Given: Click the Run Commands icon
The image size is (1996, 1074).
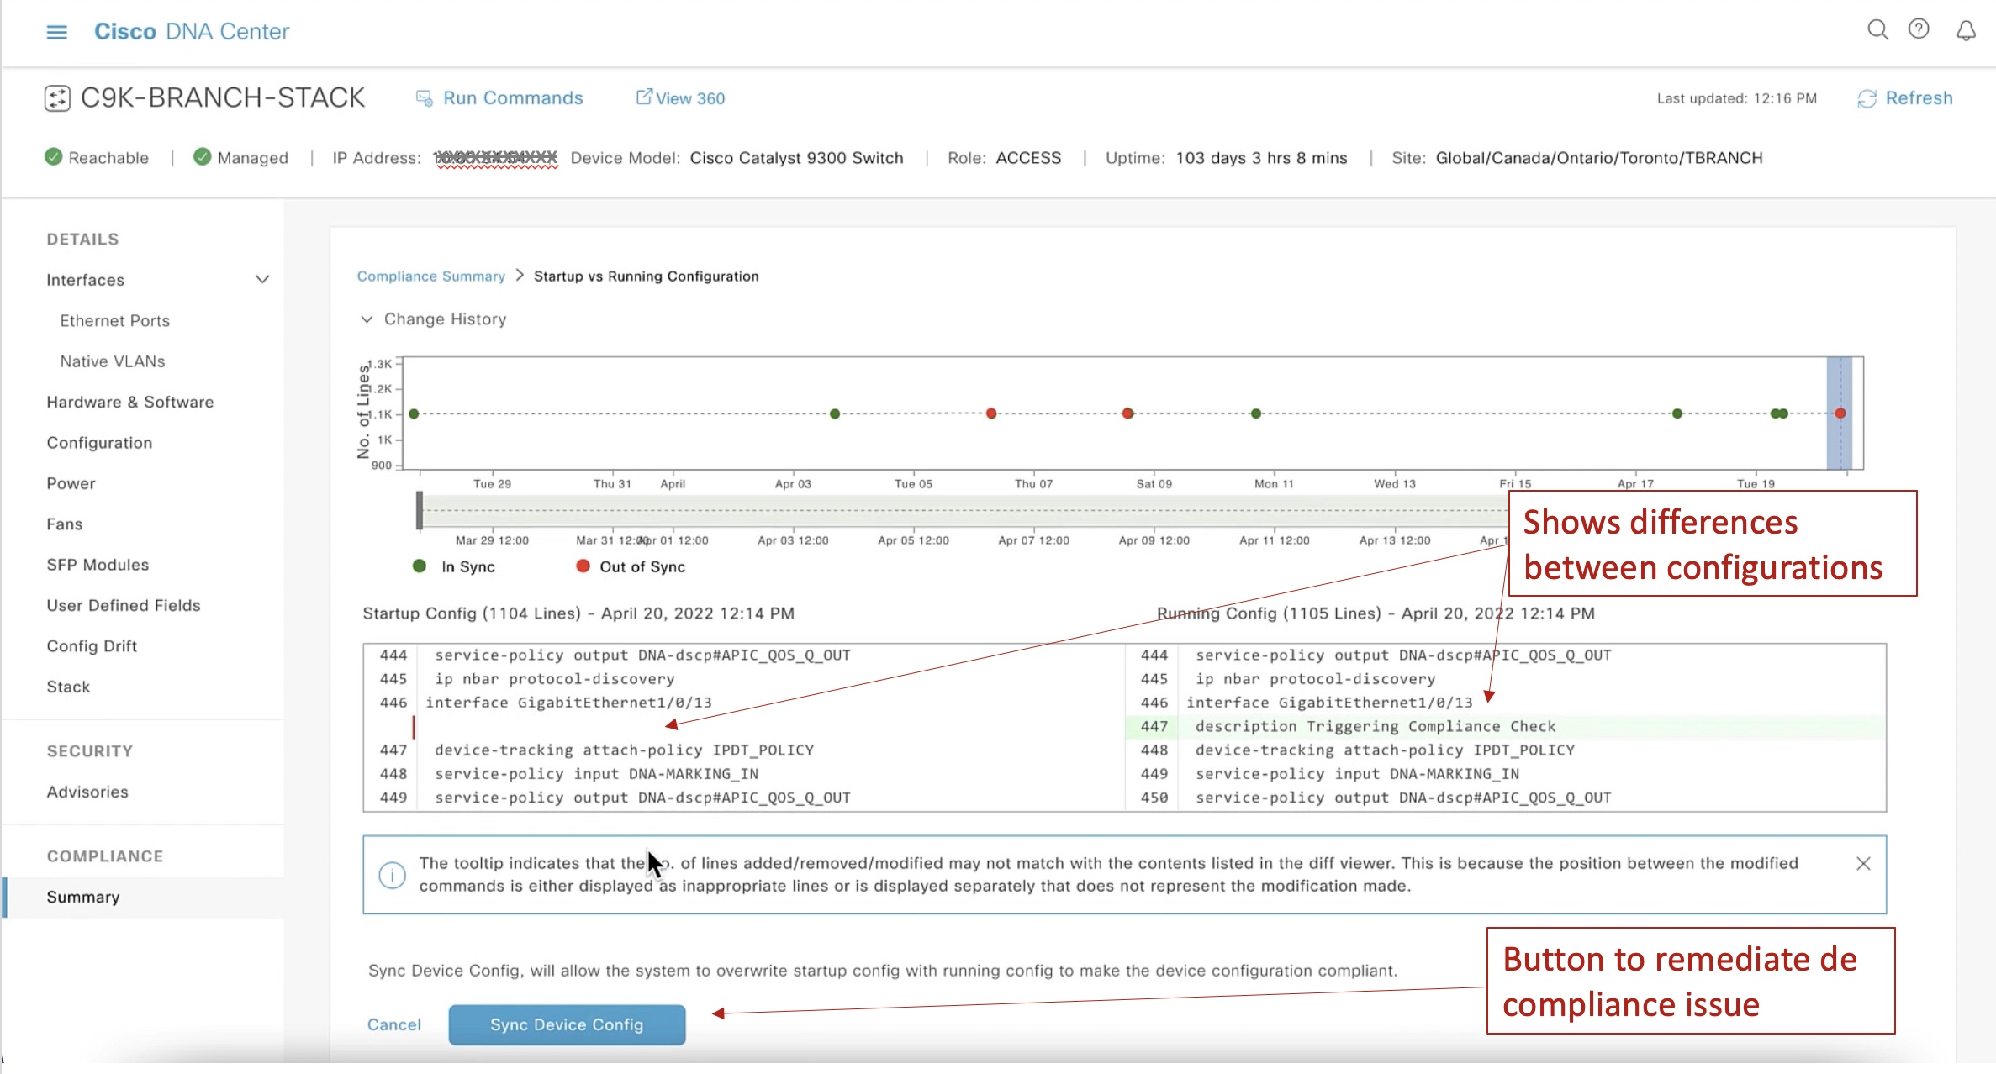Looking at the screenshot, I should coord(425,98).
